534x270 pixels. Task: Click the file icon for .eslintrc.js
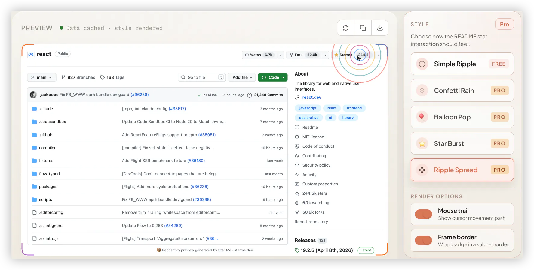(x=34, y=238)
